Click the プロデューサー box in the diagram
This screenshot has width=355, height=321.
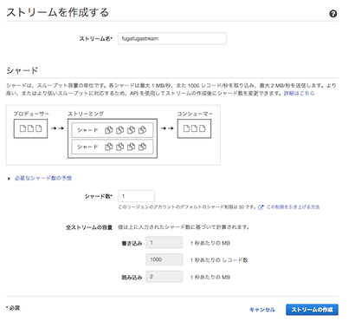pos(30,128)
